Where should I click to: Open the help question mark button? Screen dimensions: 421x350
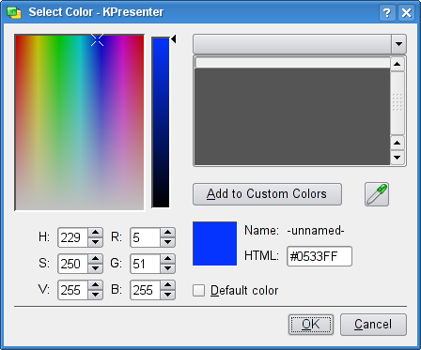[x=387, y=13]
